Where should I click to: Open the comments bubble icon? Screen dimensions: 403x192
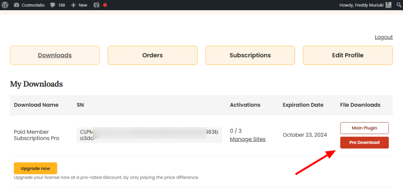pos(53,5)
